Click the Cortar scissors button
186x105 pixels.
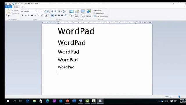tap(15, 10)
